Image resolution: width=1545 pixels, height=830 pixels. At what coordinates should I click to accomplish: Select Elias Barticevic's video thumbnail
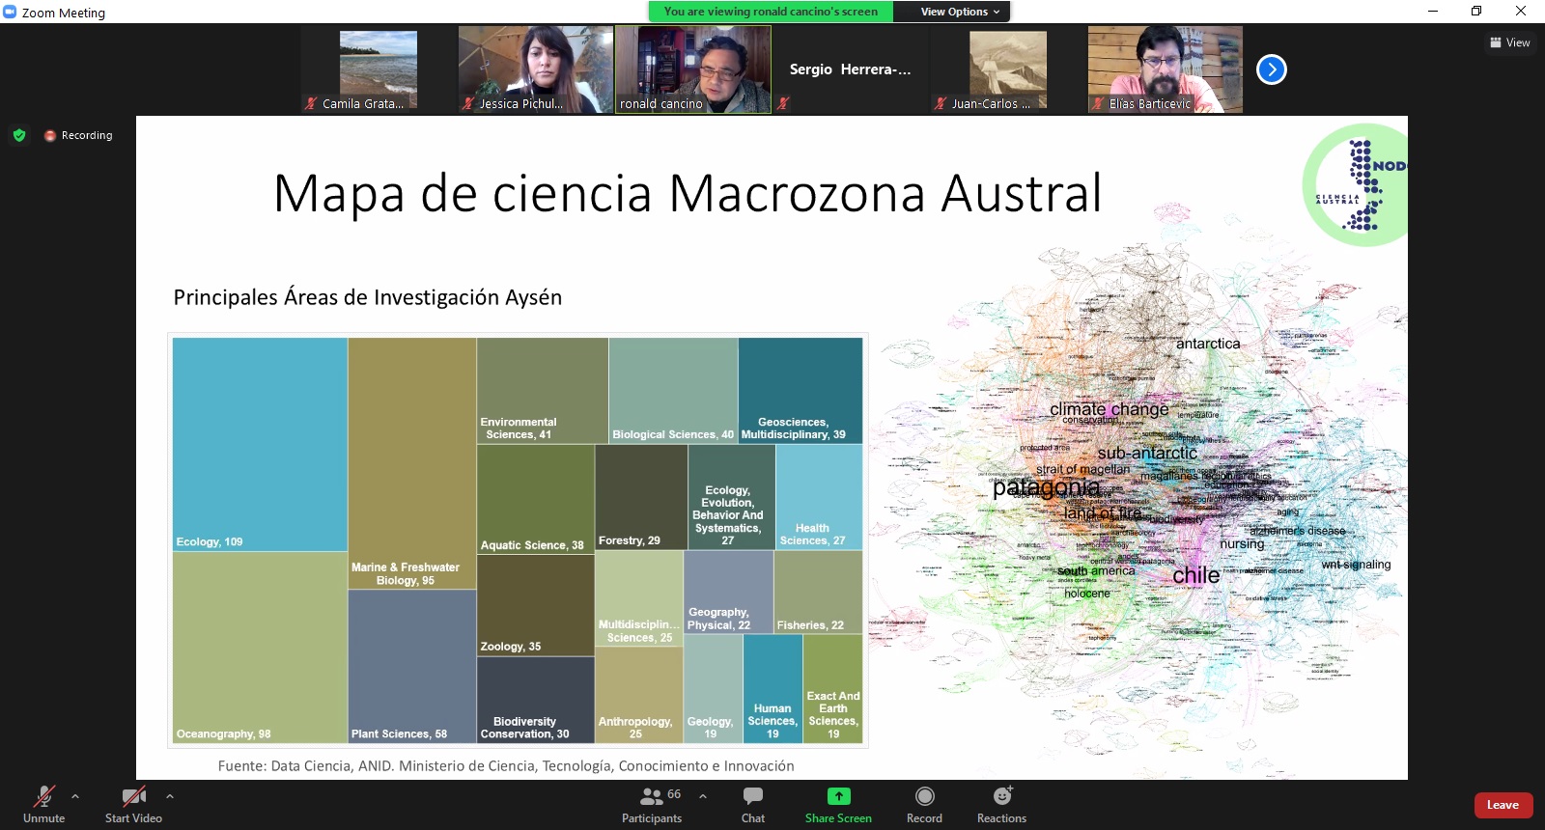[1165, 69]
